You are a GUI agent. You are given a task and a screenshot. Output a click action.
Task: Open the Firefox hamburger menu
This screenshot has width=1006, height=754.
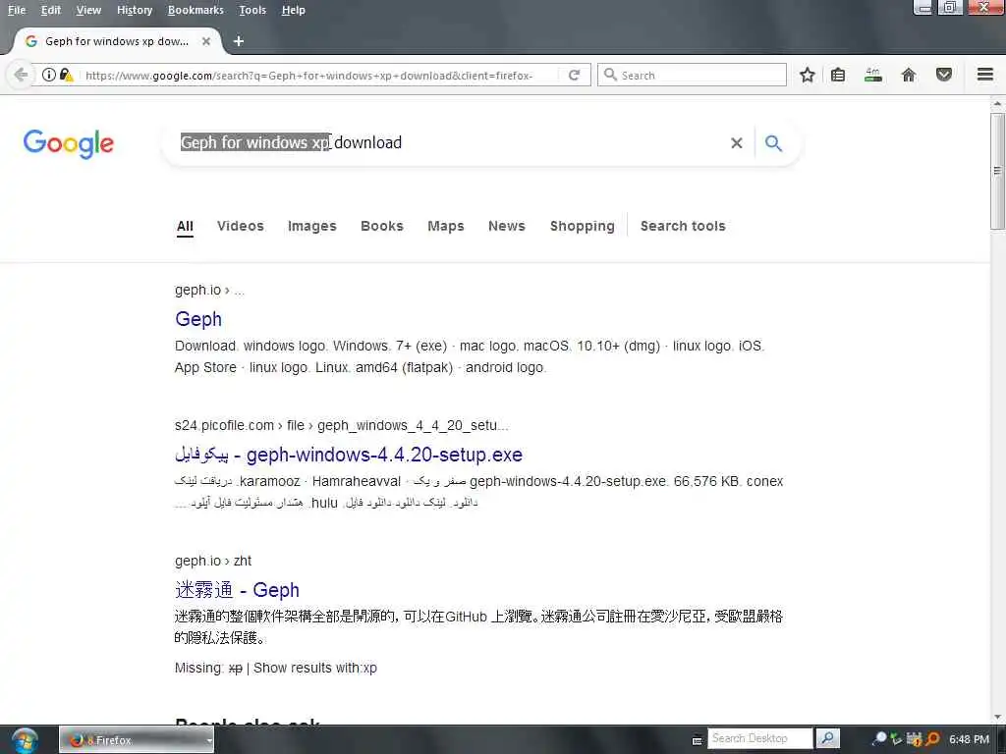(x=985, y=75)
